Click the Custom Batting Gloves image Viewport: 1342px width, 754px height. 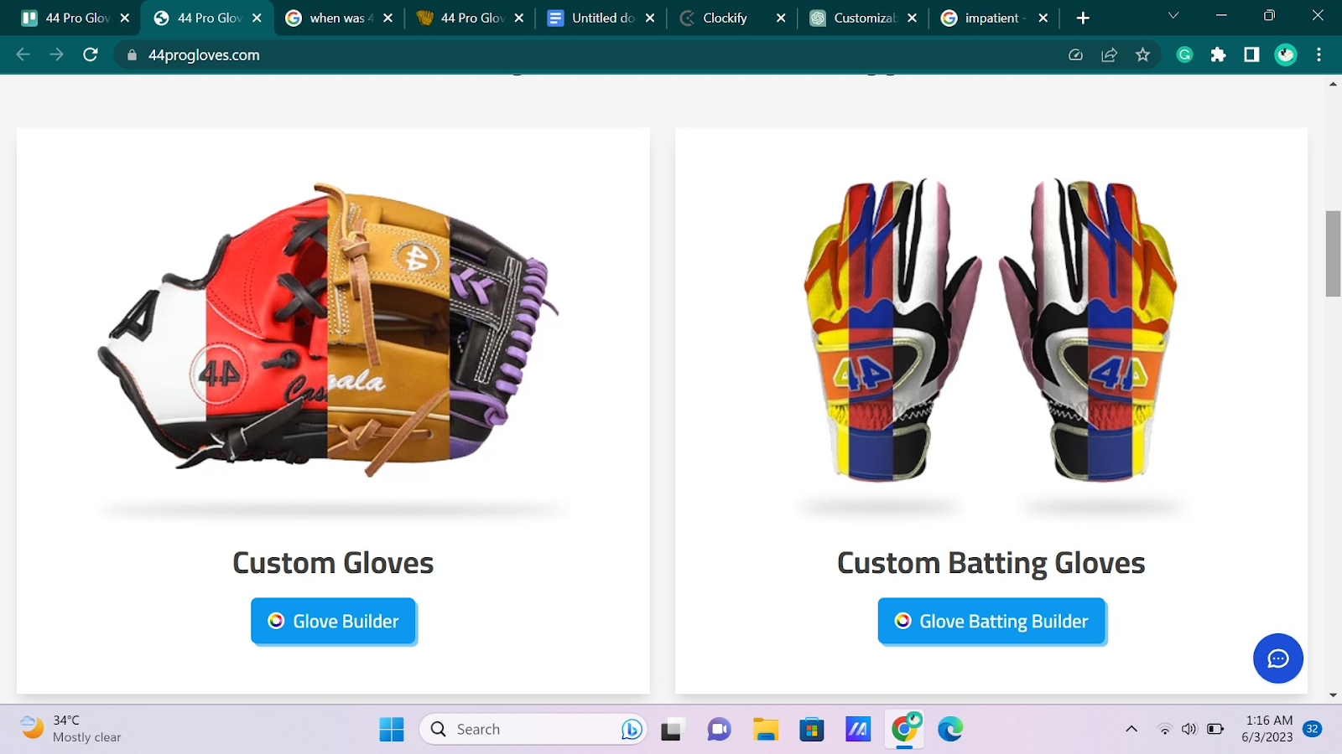[x=991, y=329]
